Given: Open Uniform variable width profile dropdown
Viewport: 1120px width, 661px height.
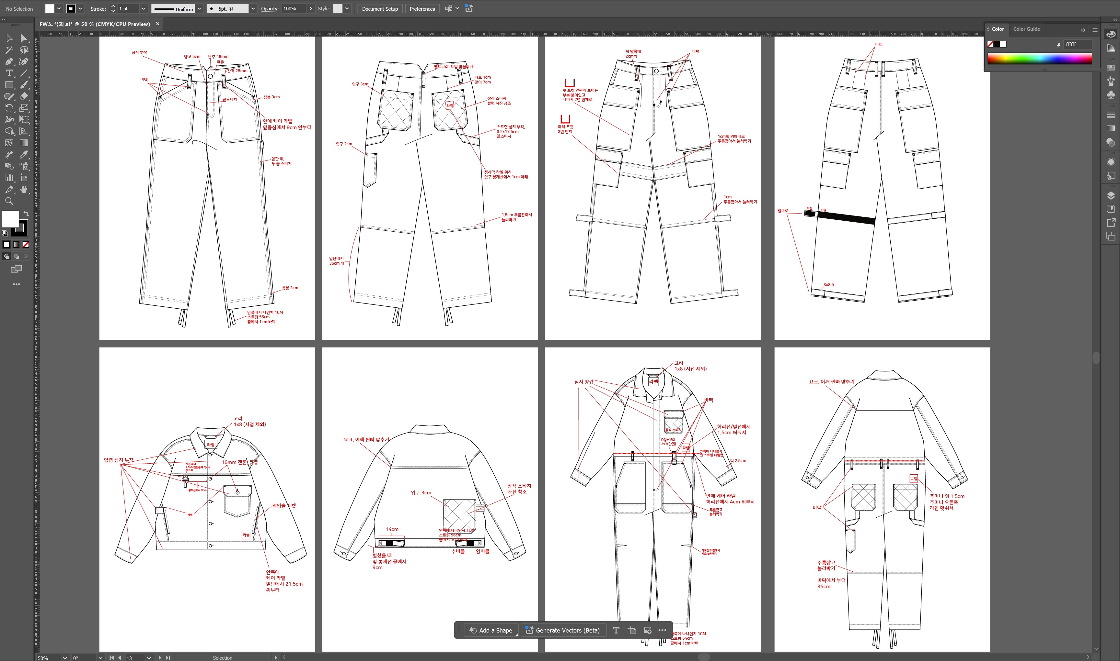Looking at the screenshot, I should (x=199, y=8).
